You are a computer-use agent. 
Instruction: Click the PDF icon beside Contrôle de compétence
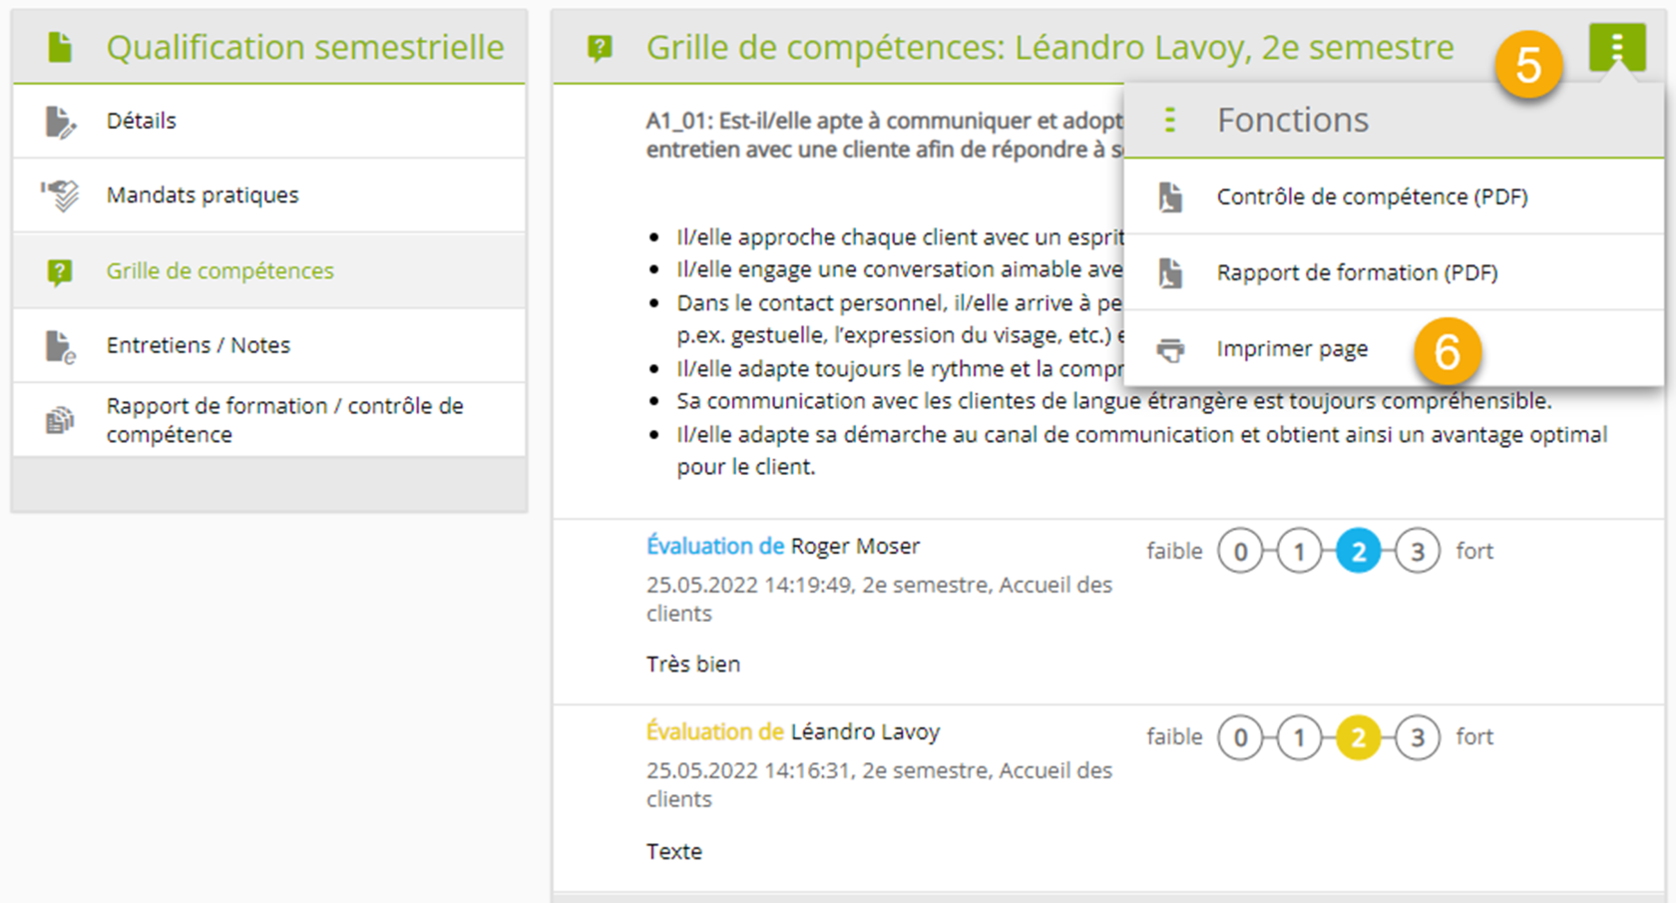click(1170, 198)
